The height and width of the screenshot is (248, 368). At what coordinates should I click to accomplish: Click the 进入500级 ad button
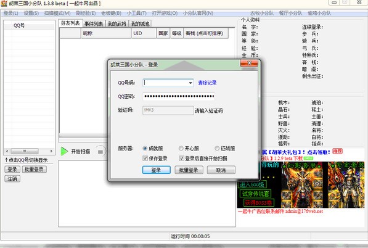pos(252,184)
